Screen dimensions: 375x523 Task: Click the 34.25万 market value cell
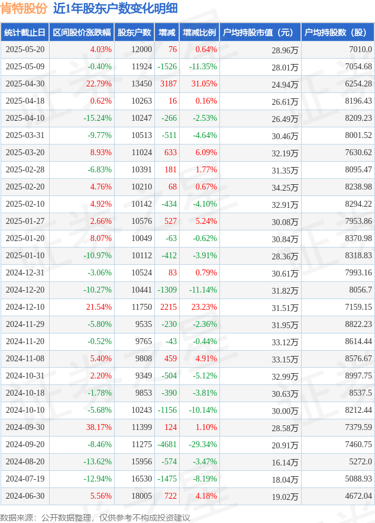[x=285, y=187]
